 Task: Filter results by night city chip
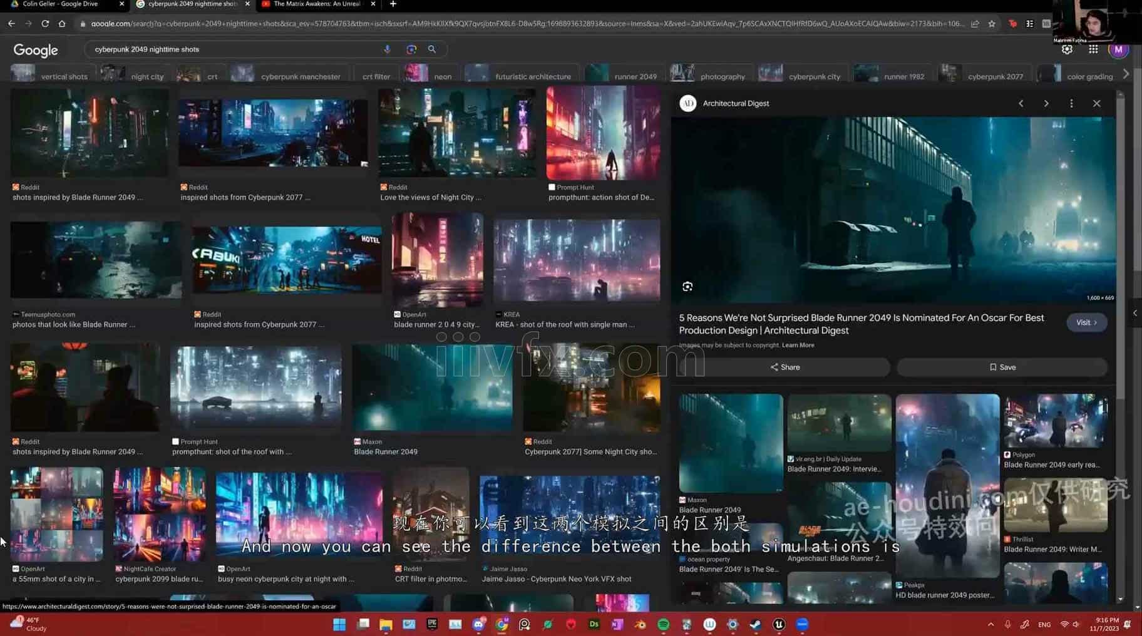click(133, 76)
